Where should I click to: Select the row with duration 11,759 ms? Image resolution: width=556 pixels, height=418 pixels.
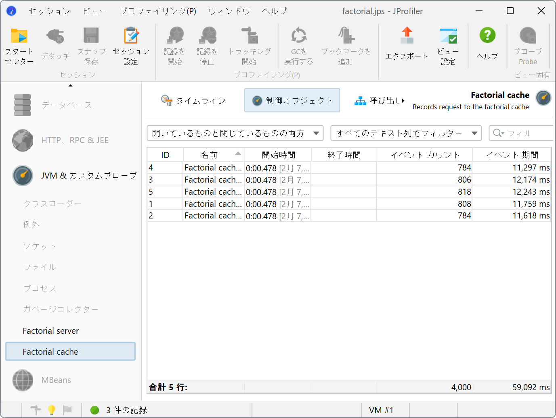coord(349,204)
